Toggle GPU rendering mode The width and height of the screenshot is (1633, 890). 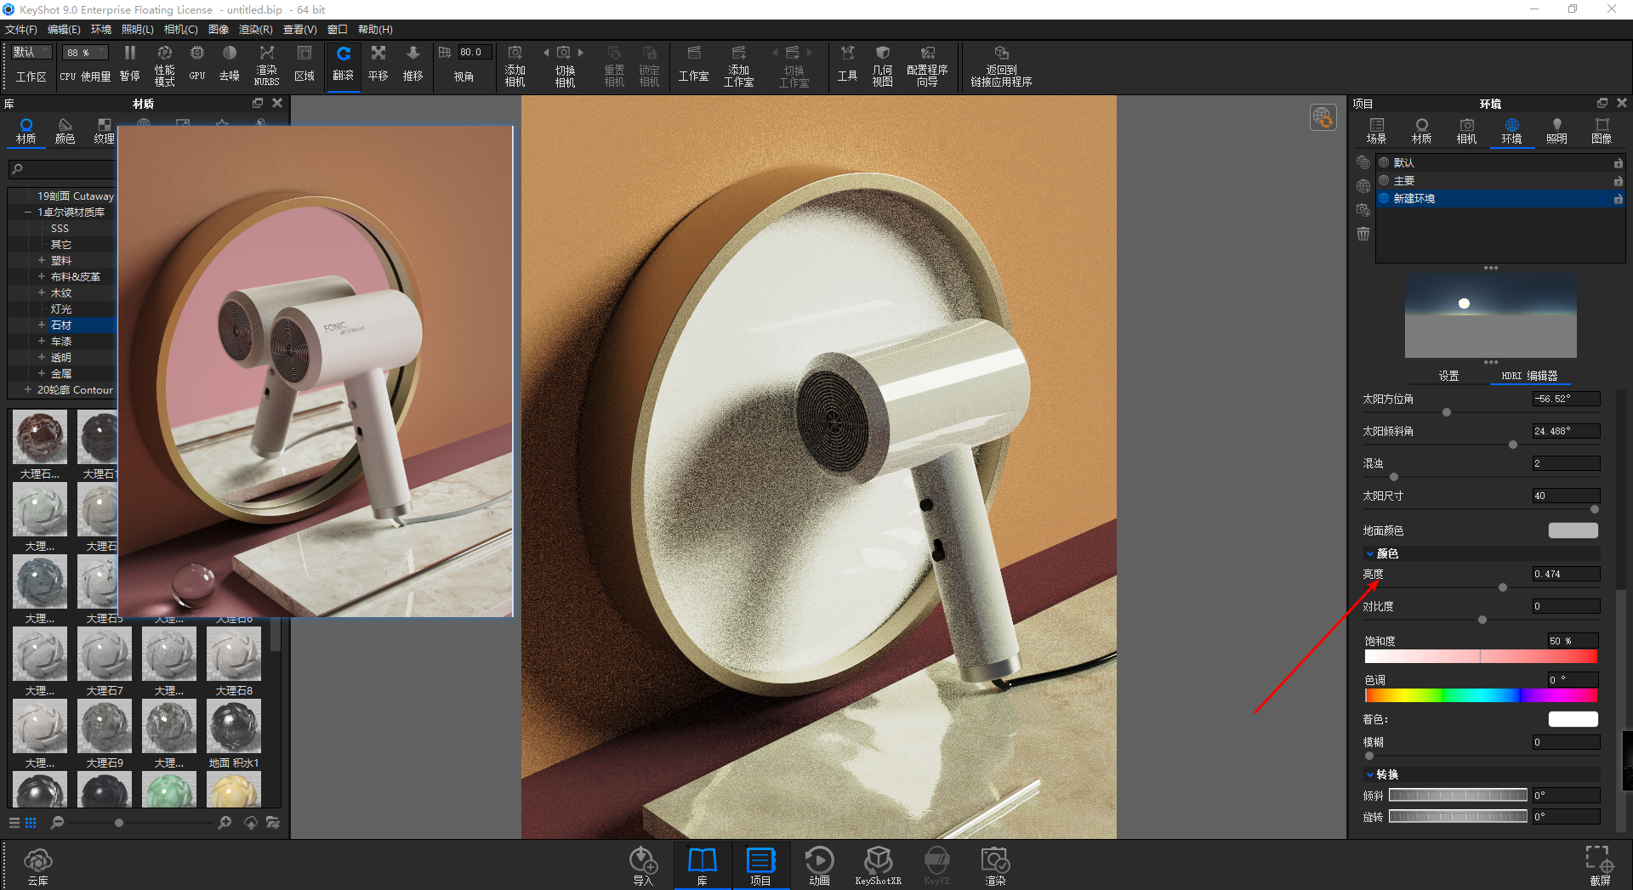tap(197, 64)
